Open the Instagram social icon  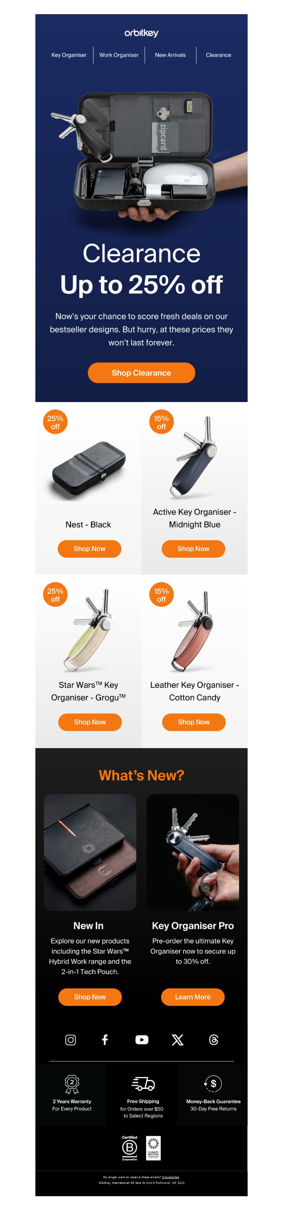click(x=70, y=1040)
